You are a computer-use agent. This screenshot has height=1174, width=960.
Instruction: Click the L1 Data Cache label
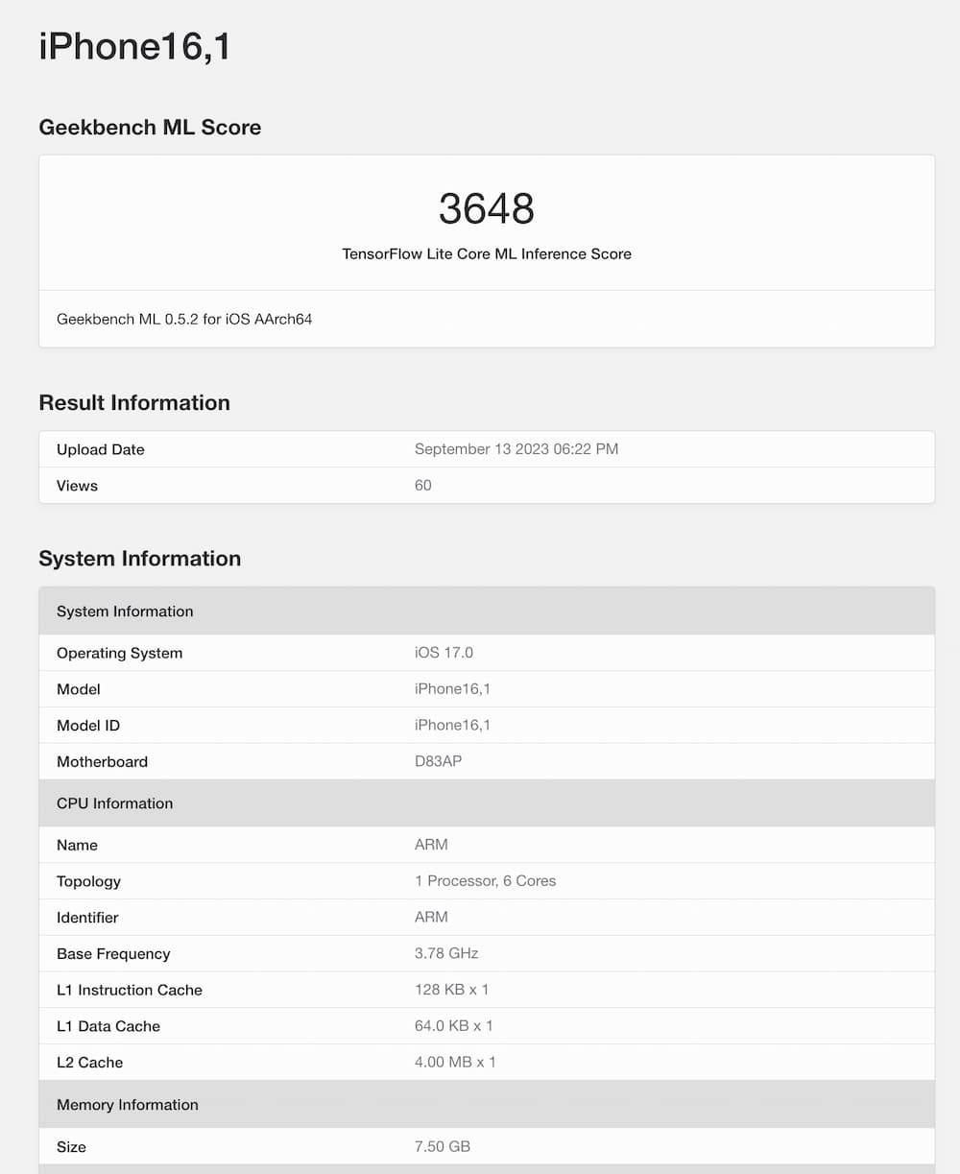coord(108,1027)
